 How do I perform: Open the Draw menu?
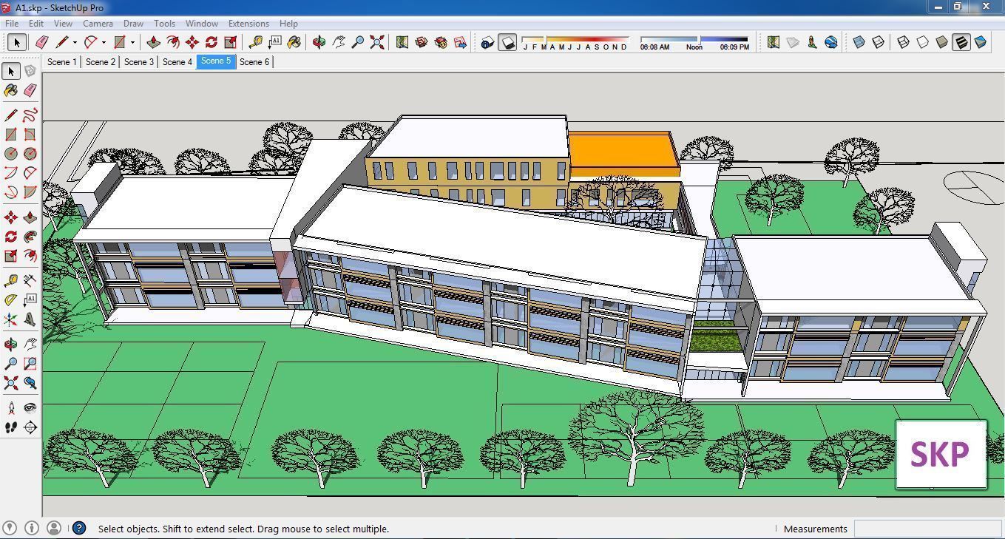(x=133, y=24)
